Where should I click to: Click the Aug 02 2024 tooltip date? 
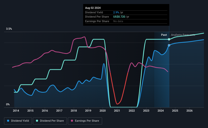point(93,8)
